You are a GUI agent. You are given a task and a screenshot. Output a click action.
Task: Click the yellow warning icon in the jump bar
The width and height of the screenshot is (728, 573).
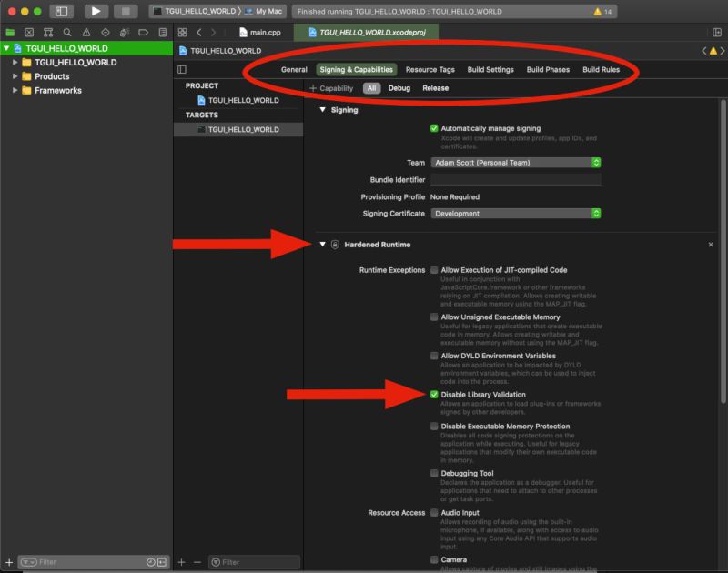(713, 51)
